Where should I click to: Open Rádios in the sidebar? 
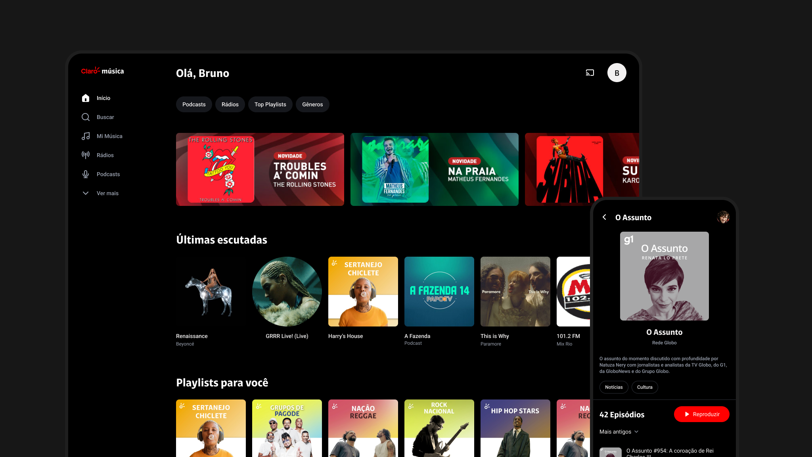(x=105, y=155)
